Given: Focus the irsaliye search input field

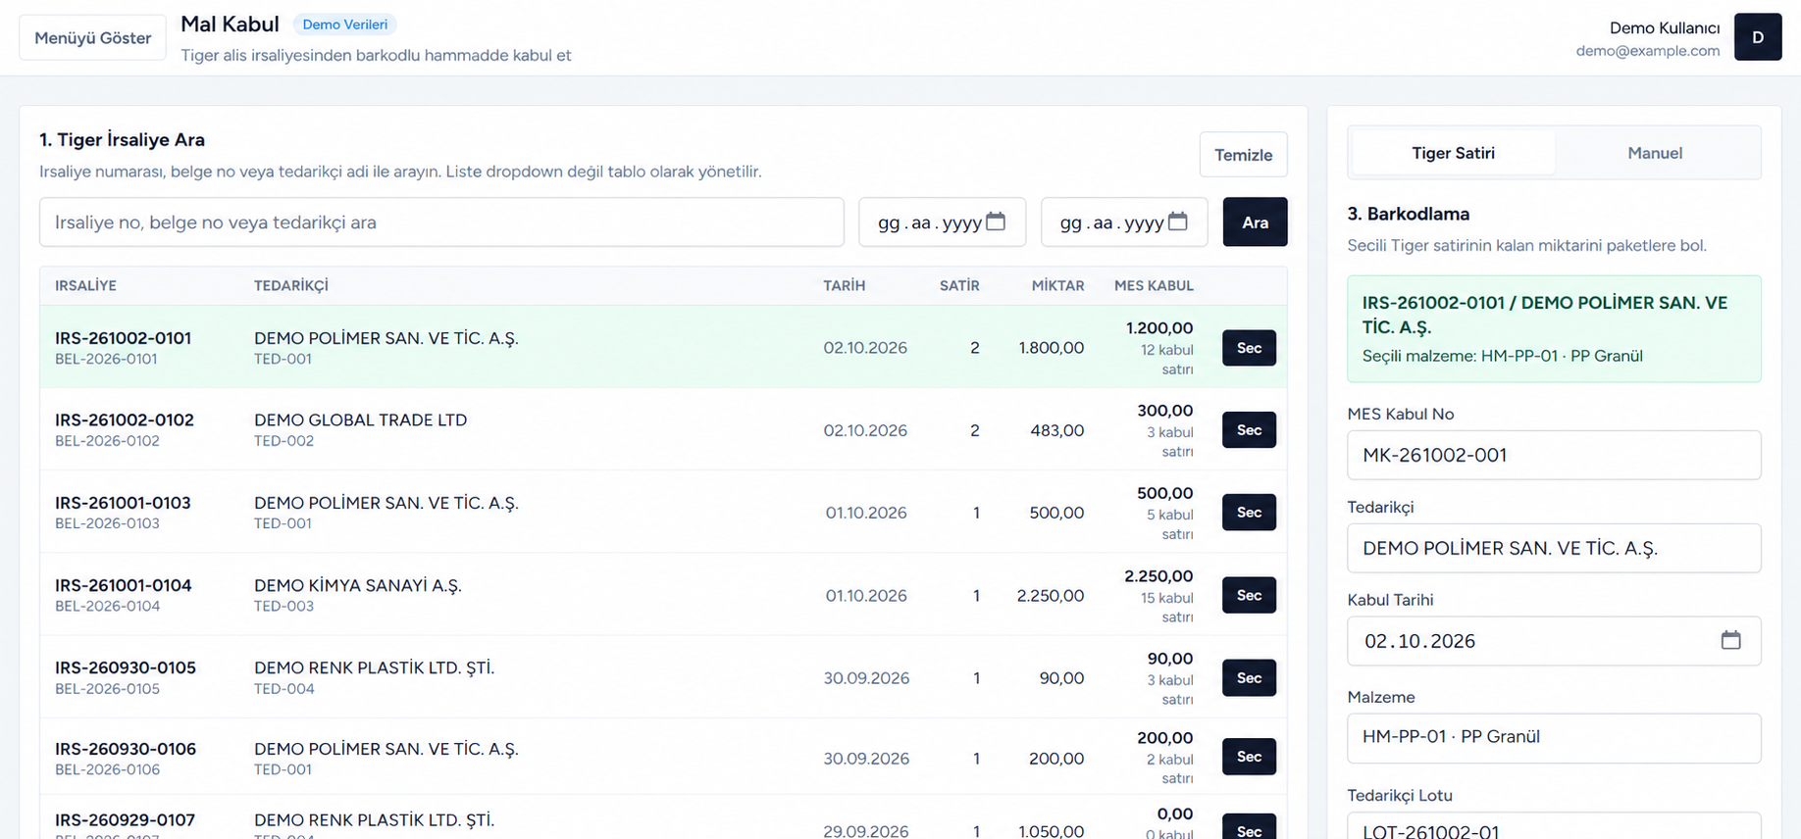Looking at the screenshot, I should [441, 222].
